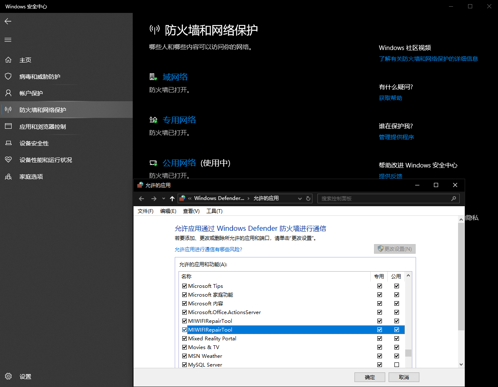The image size is (498, 387).
Task: Toggle the sidebar with the hamburger icon
Action: click(7, 40)
